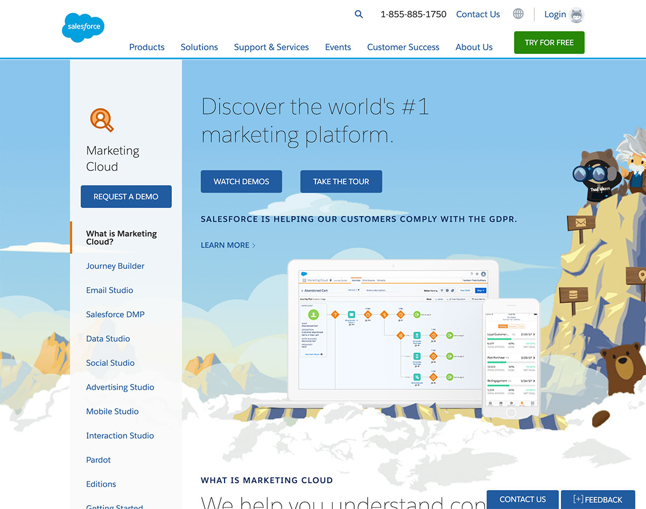The image size is (646, 509).
Task: Open the Feedback button
Action: [598, 499]
